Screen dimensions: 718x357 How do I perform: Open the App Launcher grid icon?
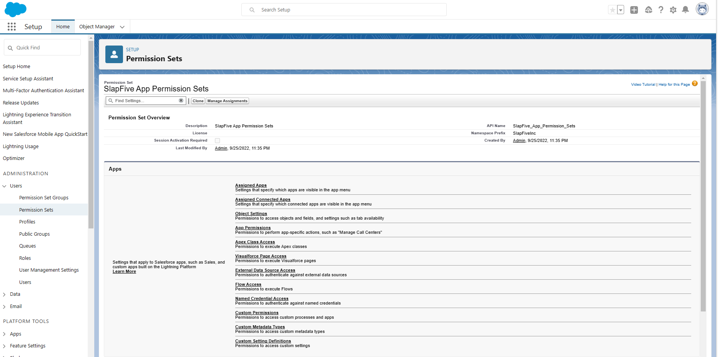click(x=11, y=26)
